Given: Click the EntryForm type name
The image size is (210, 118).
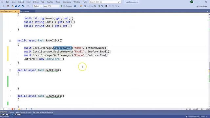Looking at the screenshot, I should click(52, 59).
